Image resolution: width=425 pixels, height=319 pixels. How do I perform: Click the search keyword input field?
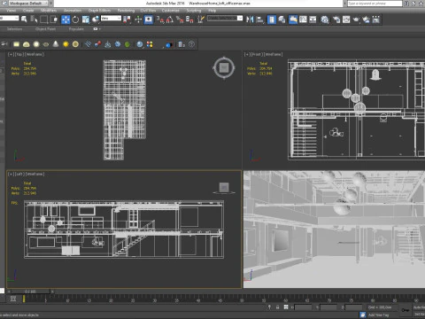coord(375,4)
